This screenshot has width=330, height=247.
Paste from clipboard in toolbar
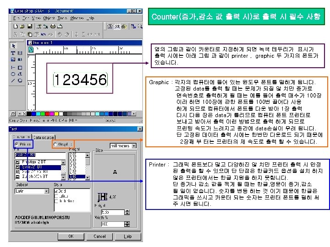point(30,34)
